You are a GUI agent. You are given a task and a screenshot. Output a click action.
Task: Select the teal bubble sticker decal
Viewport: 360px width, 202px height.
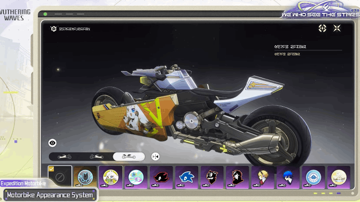(x=136, y=176)
